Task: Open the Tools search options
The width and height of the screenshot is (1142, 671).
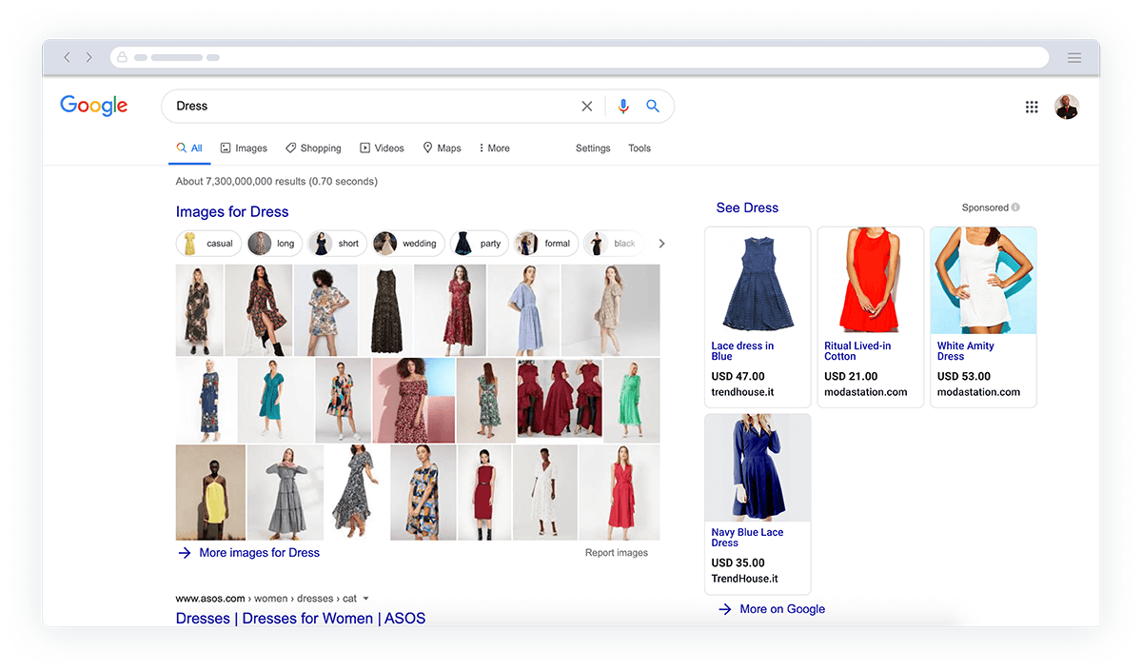Action: click(639, 148)
